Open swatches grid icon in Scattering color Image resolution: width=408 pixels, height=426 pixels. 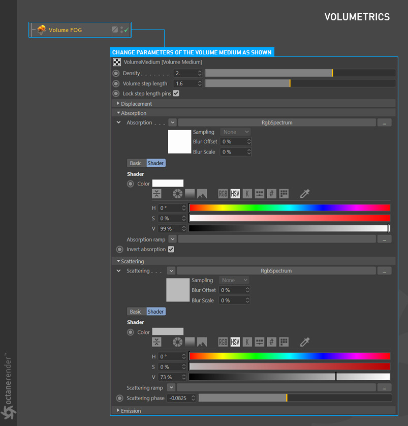click(284, 342)
